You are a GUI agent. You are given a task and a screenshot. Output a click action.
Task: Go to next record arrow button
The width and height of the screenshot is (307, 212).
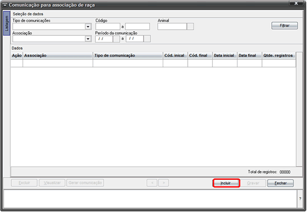(164, 183)
